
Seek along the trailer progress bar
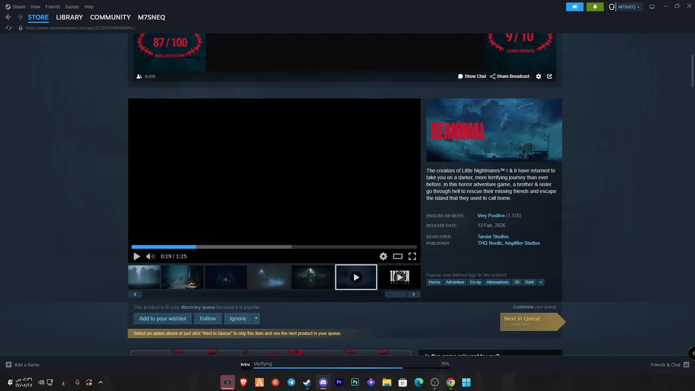[x=274, y=247]
